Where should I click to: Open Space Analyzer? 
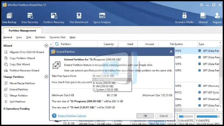[x=102, y=18]
